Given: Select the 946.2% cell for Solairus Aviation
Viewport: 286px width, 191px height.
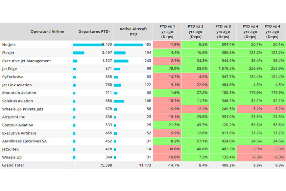Looking at the screenshot, I should pos(223,101).
